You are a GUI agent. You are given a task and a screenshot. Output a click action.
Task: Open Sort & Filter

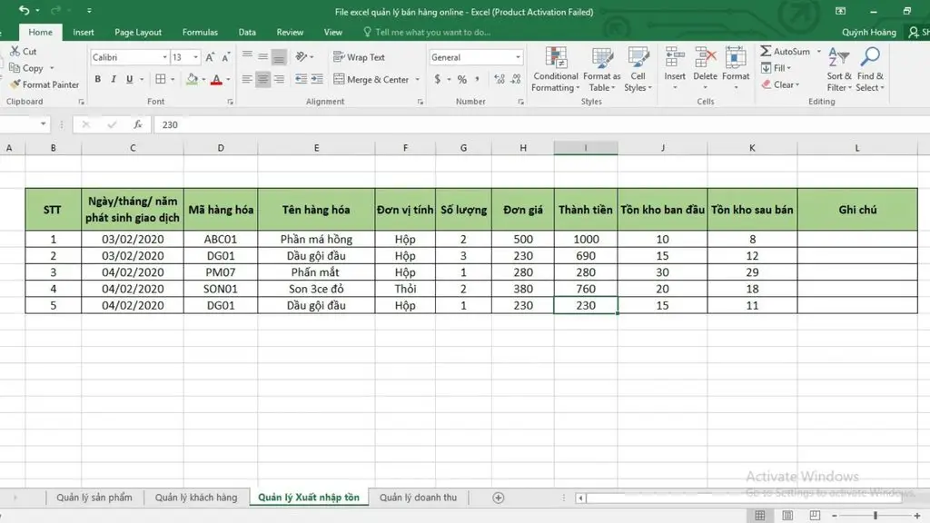pos(839,69)
